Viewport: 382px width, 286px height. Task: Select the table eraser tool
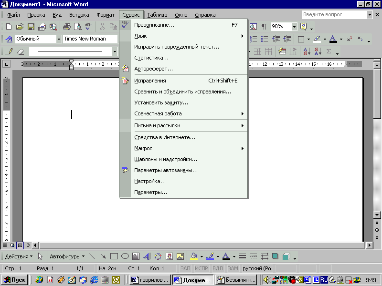click(21, 51)
